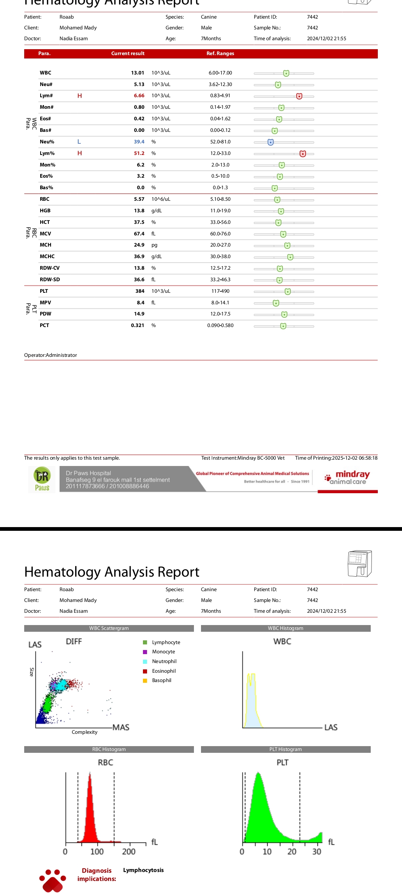This screenshot has height=894, width=402.
Task: Select the cyan Neutrophil legend swatch
Action: click(x=145, y=662)
